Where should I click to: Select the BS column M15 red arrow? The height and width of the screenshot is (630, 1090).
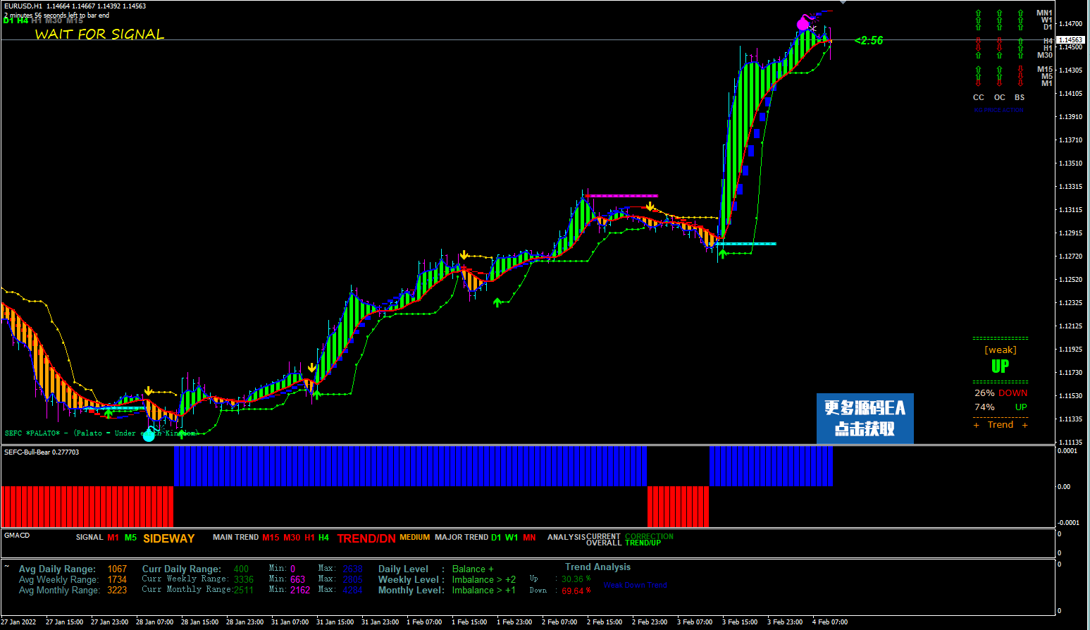pos(1020,69)
